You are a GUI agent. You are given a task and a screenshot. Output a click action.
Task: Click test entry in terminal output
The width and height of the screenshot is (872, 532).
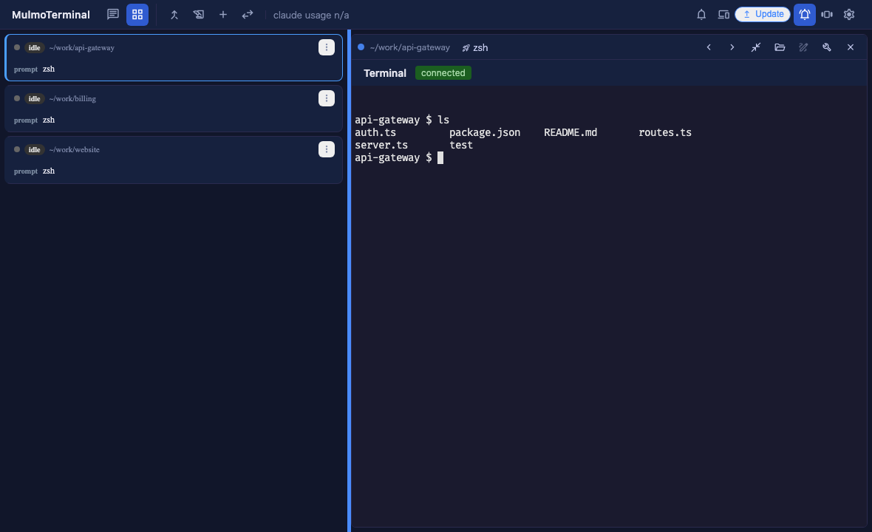tap(461, 145)
